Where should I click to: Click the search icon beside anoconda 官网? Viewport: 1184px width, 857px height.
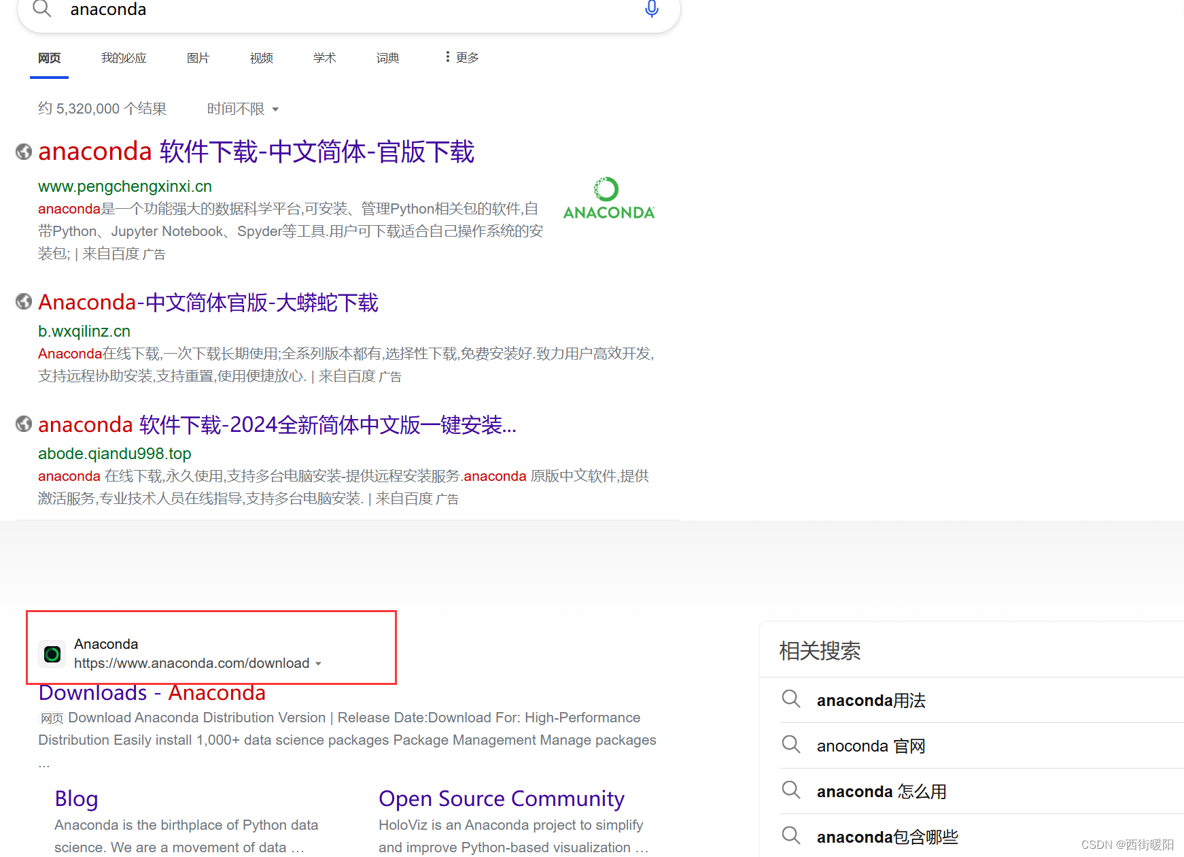pos(791,745)
